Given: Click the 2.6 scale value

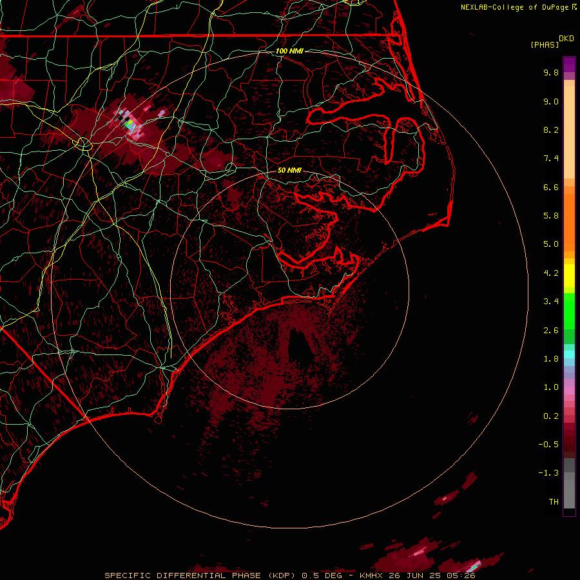Looking at the screenshot, I should (551, 331).
